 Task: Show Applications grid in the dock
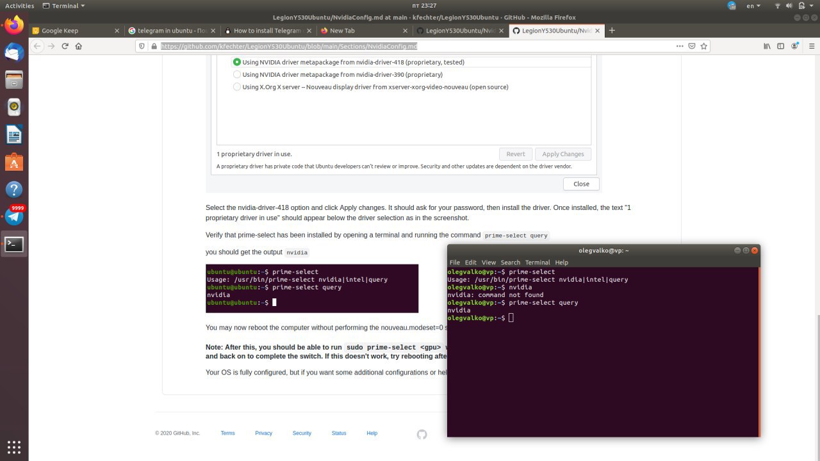pyautogui.click(x=14, y=446)
